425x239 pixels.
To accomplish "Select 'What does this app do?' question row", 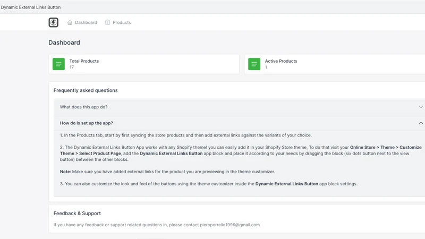I will 240,107.
